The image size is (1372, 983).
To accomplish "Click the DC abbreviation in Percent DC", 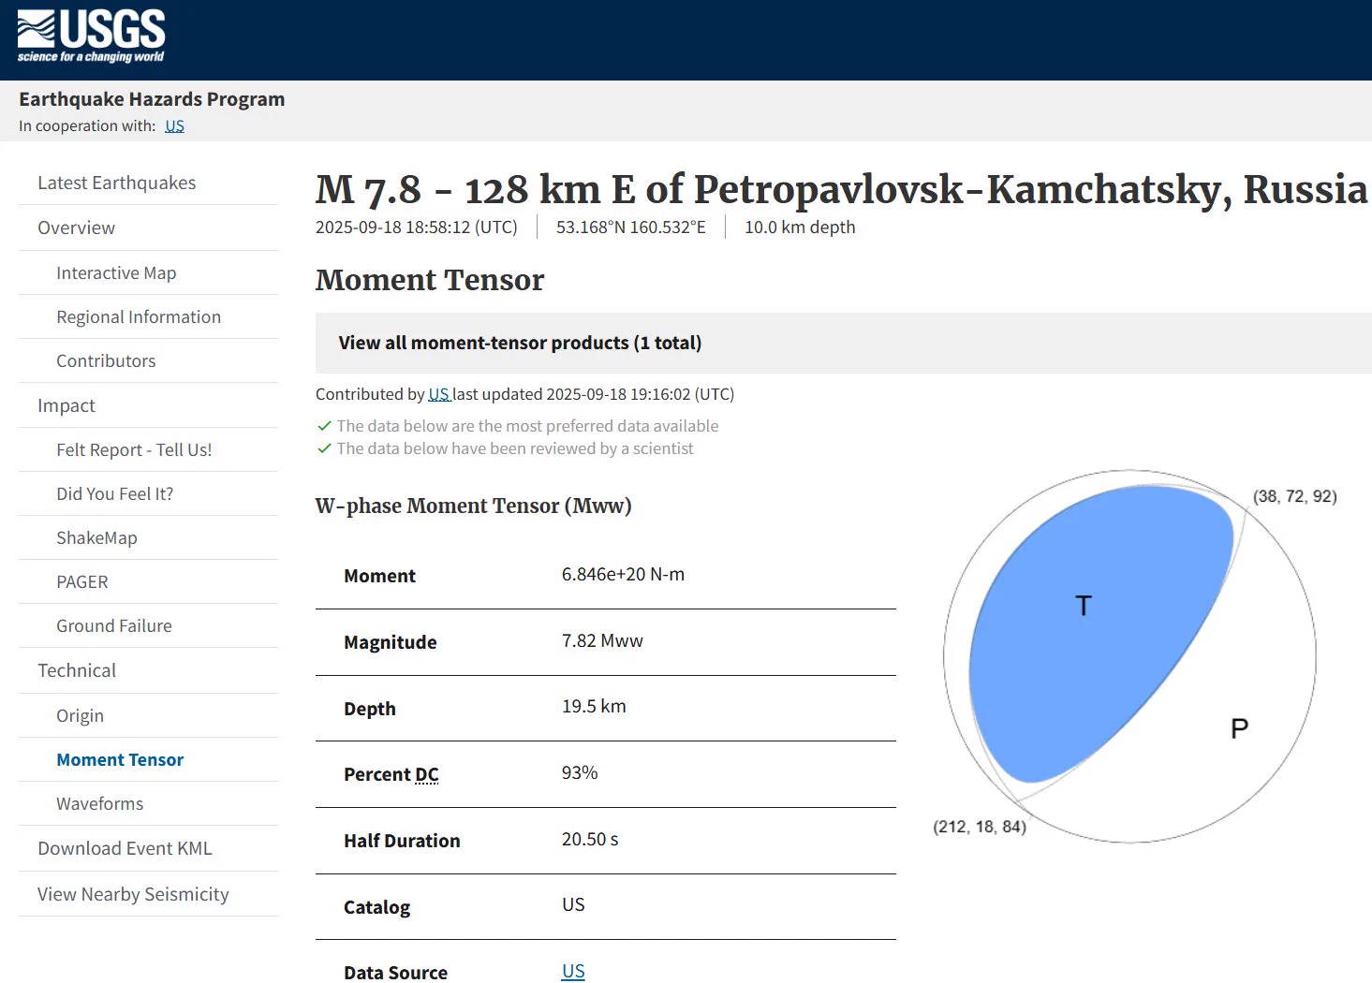I will coord(426,774).
